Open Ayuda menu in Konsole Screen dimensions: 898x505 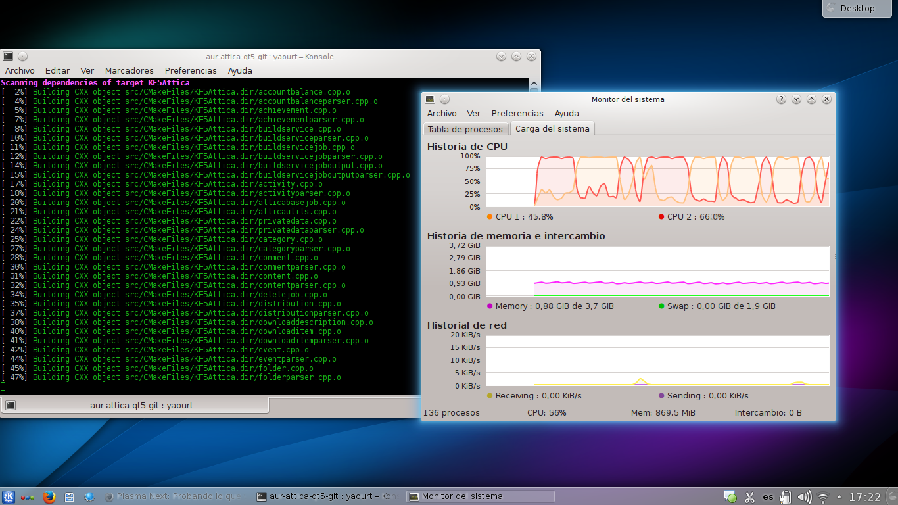pyautogui.click(x=240, y=70)
